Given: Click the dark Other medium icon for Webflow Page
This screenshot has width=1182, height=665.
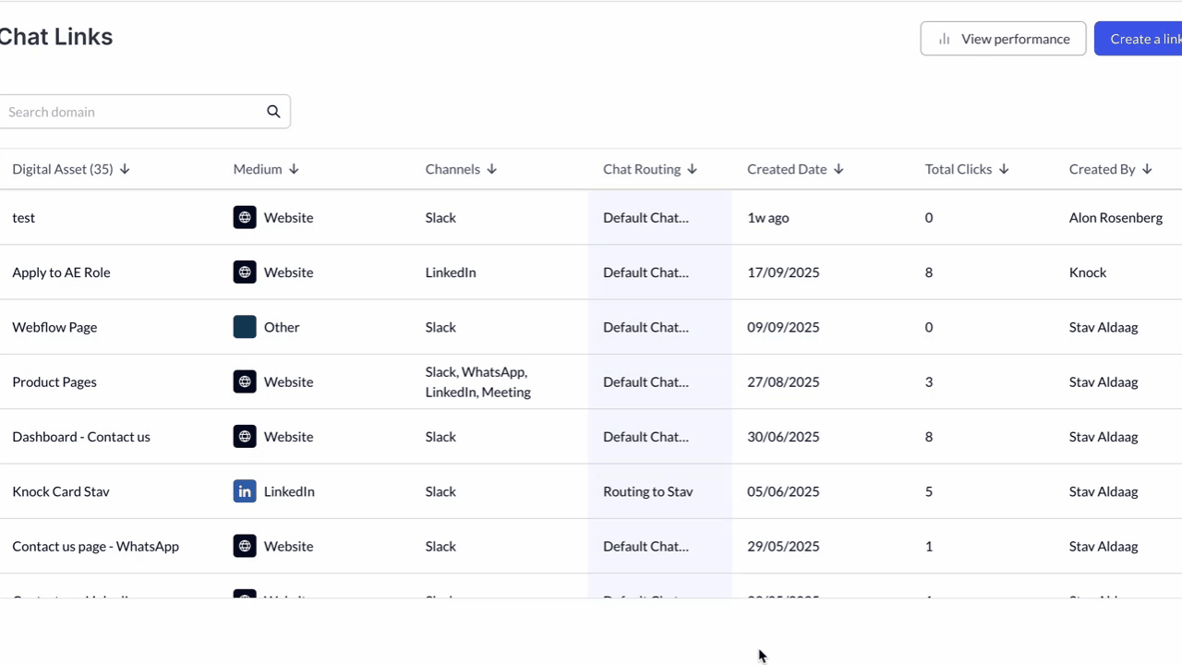Looking at the screenshot, I should point(244,327).
